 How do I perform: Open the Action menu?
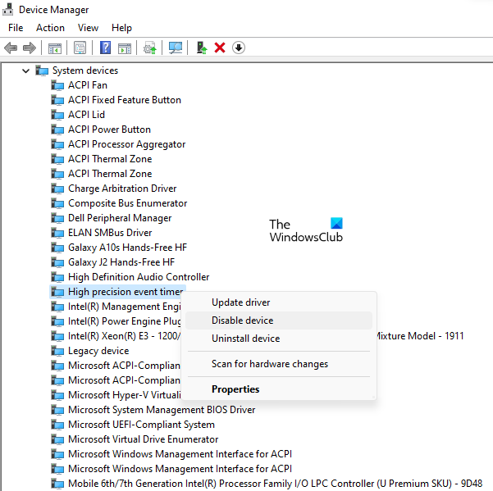50,28
